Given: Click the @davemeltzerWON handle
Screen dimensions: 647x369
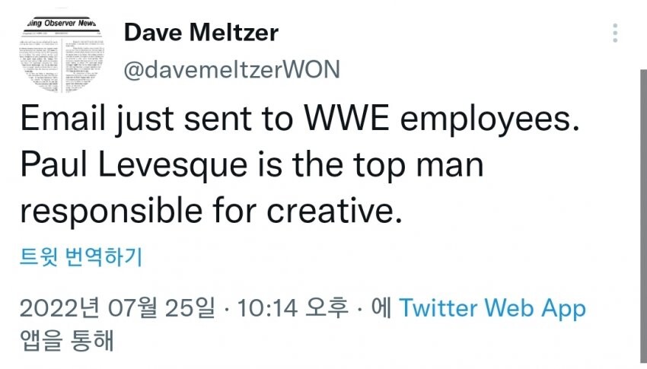Looking at the screenshot, I should (x=231, y=71).
